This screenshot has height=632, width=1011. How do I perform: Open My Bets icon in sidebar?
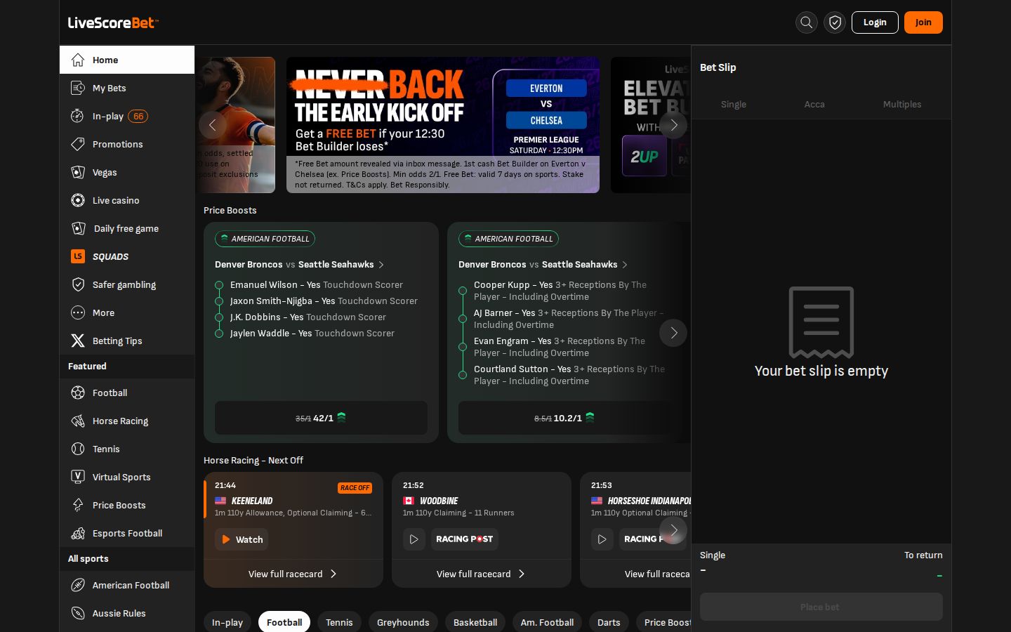[x=78, y=88]
